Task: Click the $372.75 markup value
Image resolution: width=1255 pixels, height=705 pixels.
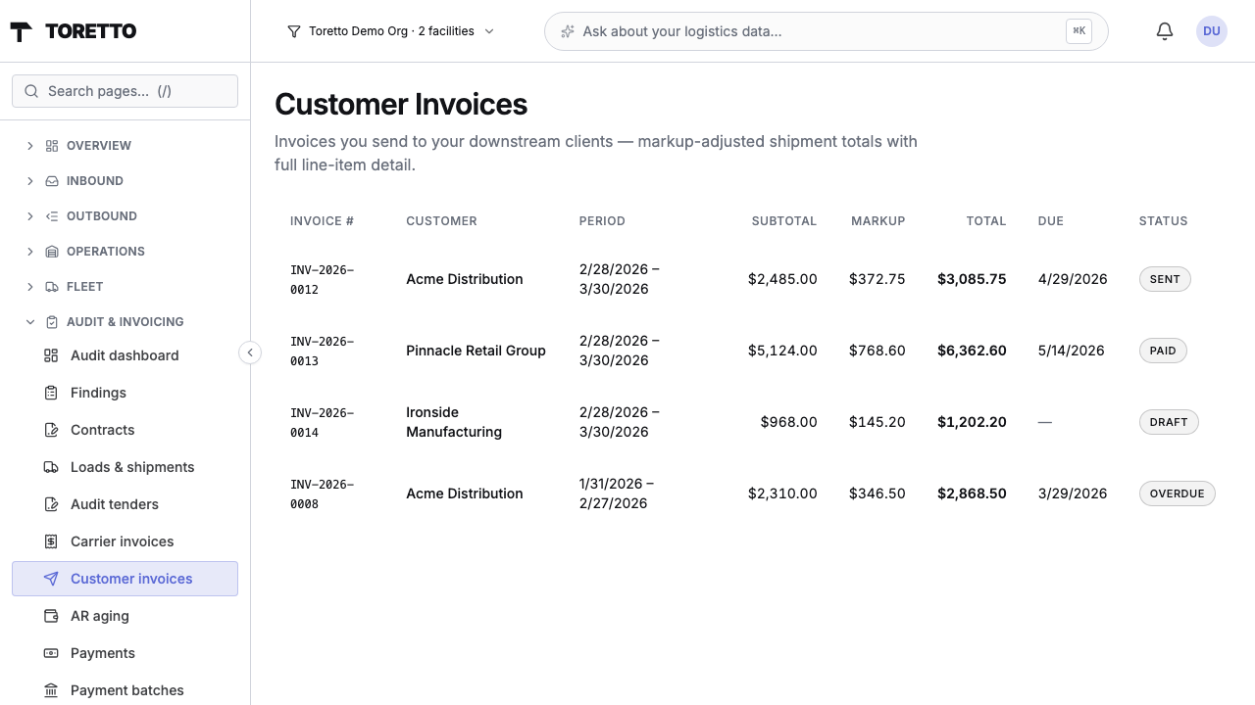Action: [x=877, y=279]
